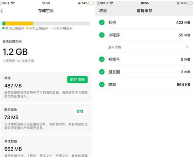193x157 pixels.
Task: Tap the 16:55 clock on left screen
Action: (x=46, y=3)
